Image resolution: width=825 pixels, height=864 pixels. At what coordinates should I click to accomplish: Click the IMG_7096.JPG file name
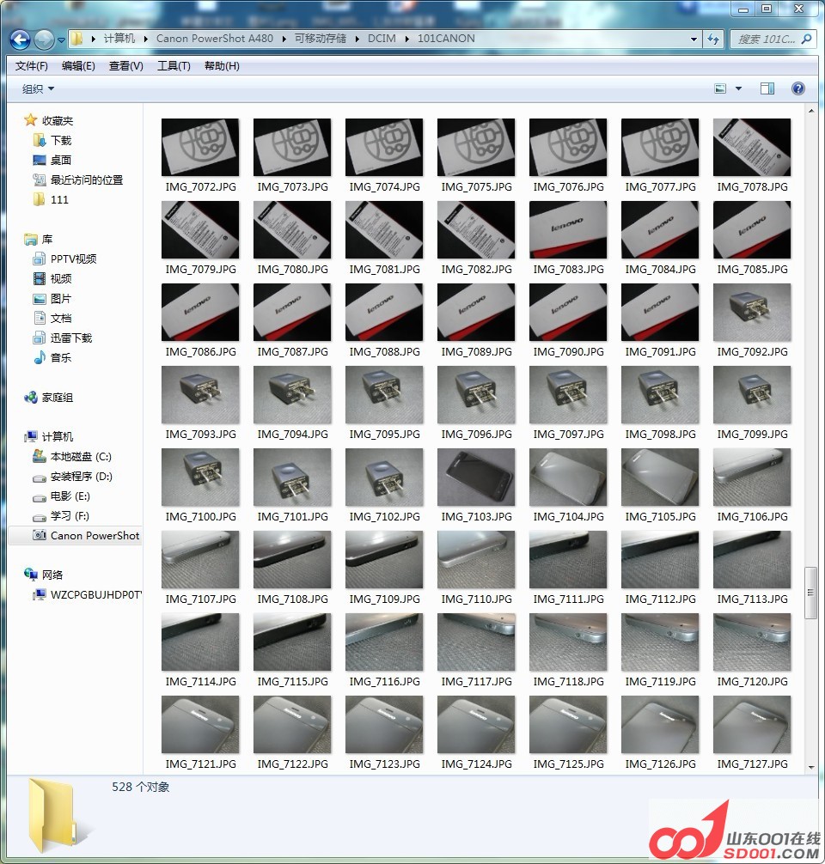pos(476,435)
